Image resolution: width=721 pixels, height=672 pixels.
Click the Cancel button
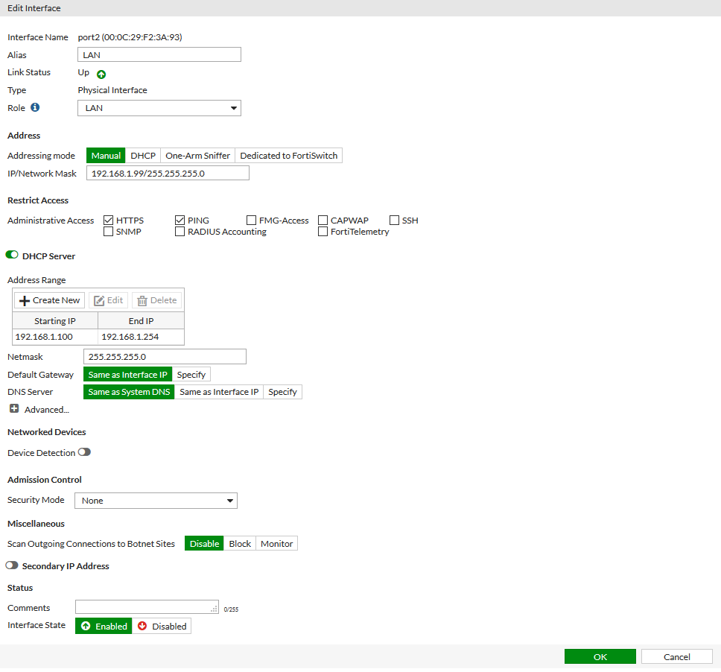tap(677, 656)
